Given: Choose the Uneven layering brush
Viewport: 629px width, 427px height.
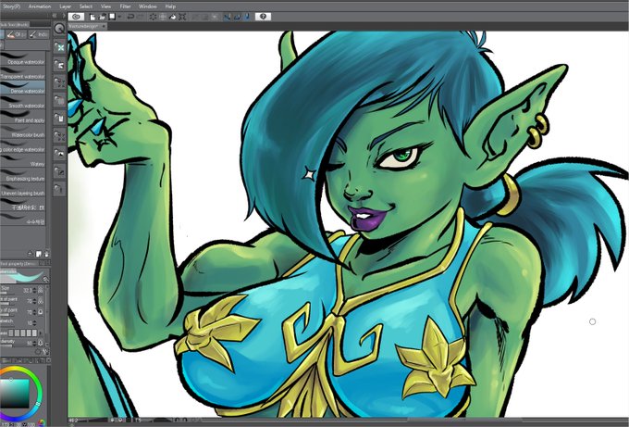Looking at the screenshot, I should point(22,190).
